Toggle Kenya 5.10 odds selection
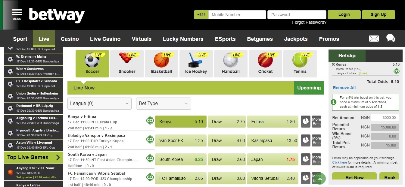Viewport: 405px width, 187px height. (181, 122)
